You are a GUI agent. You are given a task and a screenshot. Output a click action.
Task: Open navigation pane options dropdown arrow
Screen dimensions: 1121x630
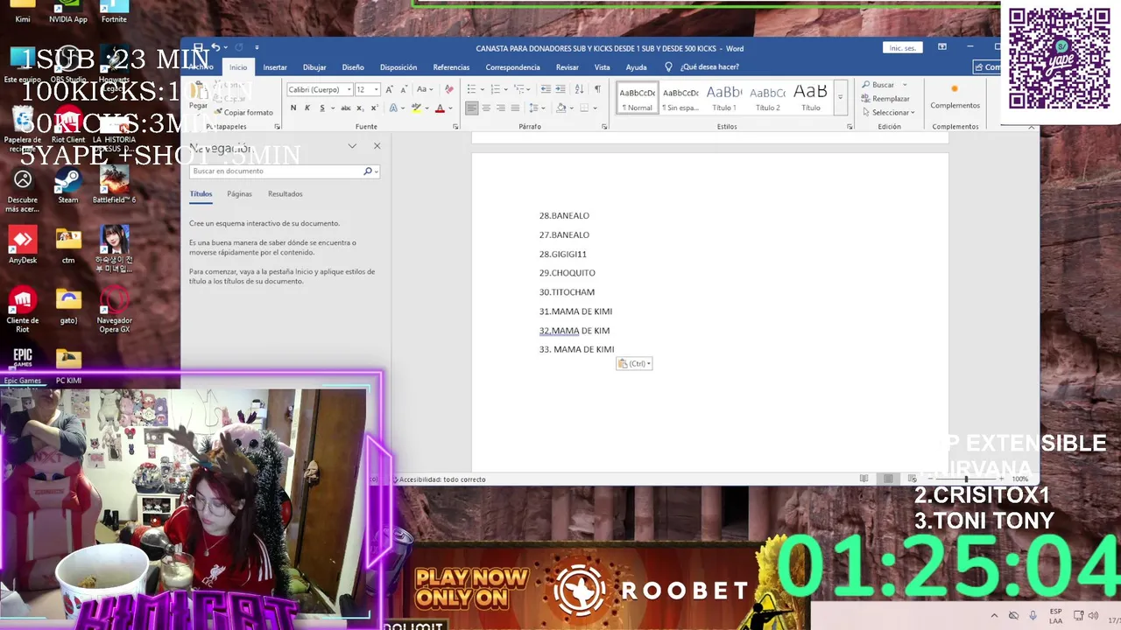(352, 146)
